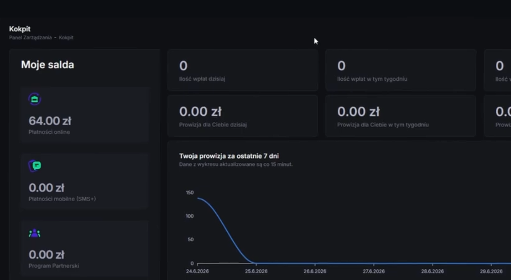This screenshot has width=511, height=280.
Task: Open the 64.00 zł Płatności online balance
Action: click(84, 114)
